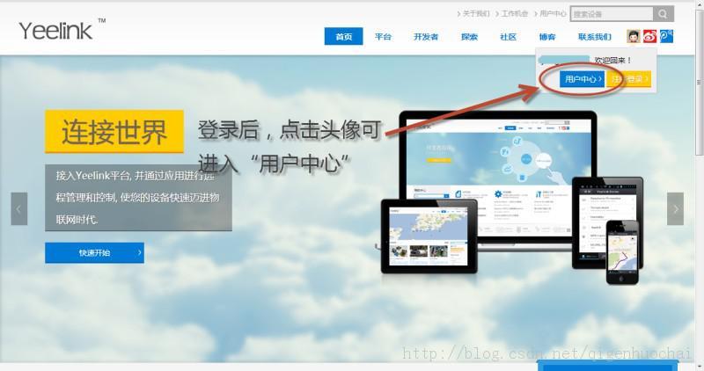Open the blue Tencent Weibo icon
704x371 pixels.
click(x=666, y=36)
